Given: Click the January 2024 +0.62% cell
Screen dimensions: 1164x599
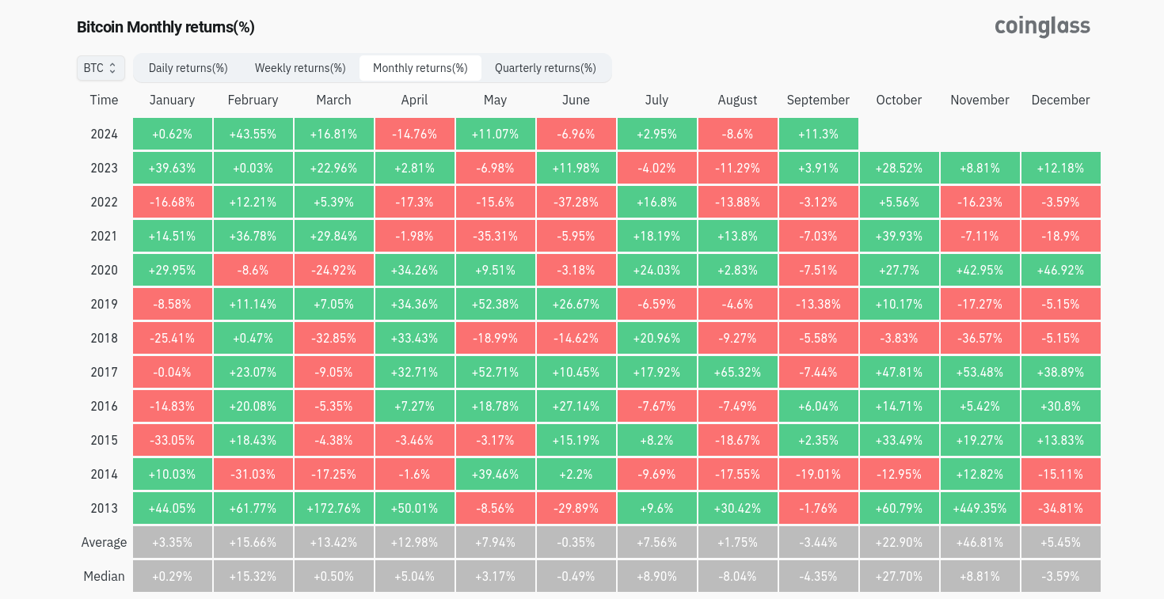Looking at the screenshot, I should [x=173, y=134].
